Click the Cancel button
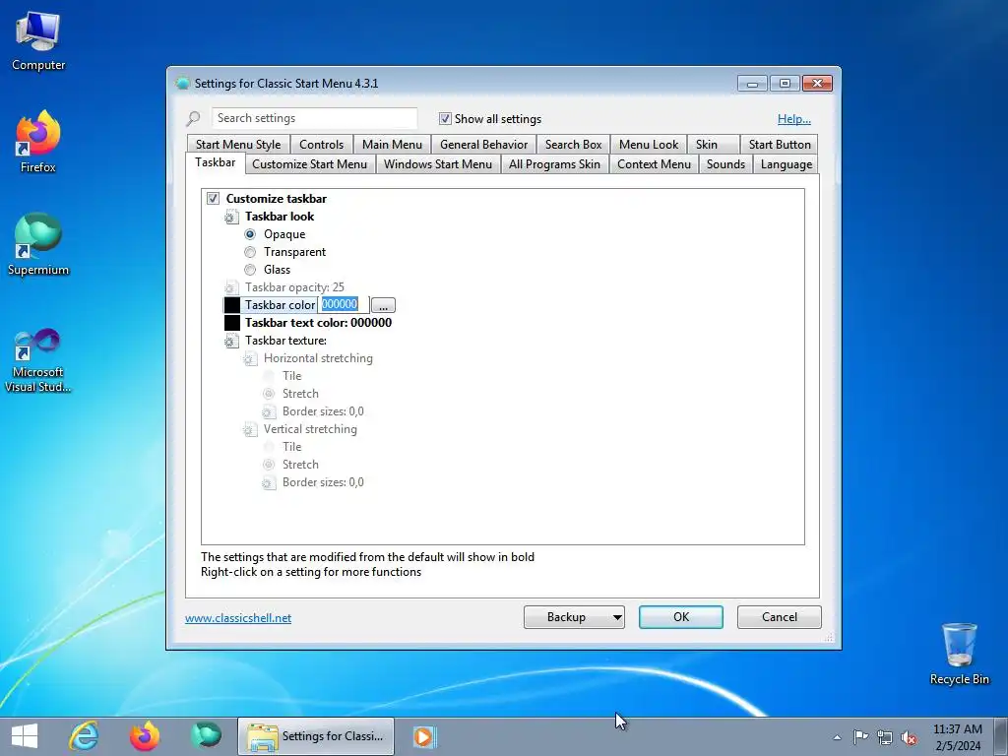This screenshot has width=1008, height=756. [780, 617]
